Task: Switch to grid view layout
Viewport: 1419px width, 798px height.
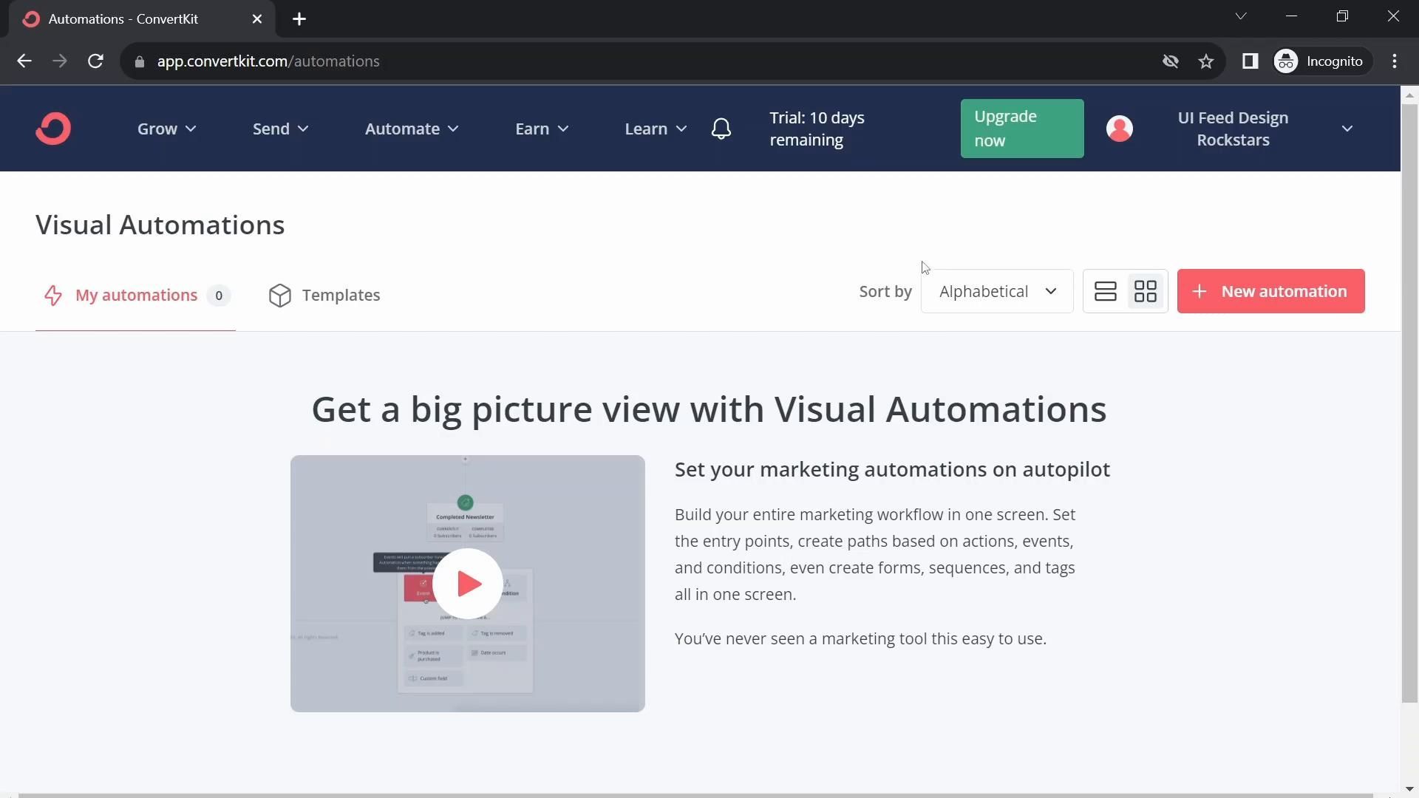Action: (1145, 291)
